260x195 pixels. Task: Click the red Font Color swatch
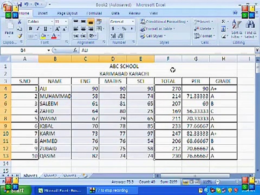point(54,36)
